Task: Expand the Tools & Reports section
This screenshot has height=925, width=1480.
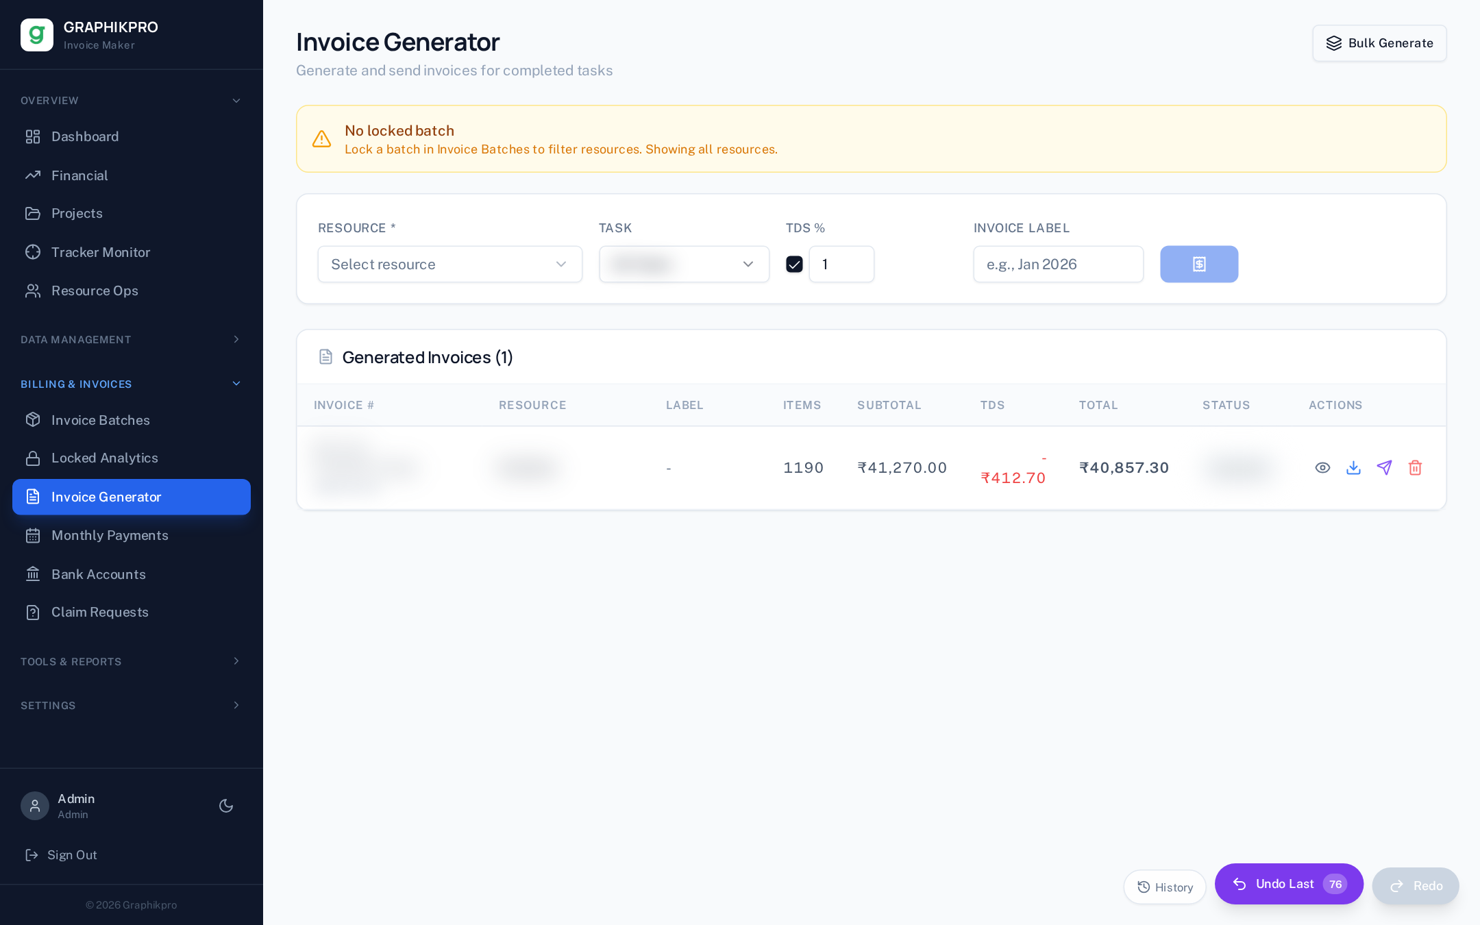Action: (132, 662)
